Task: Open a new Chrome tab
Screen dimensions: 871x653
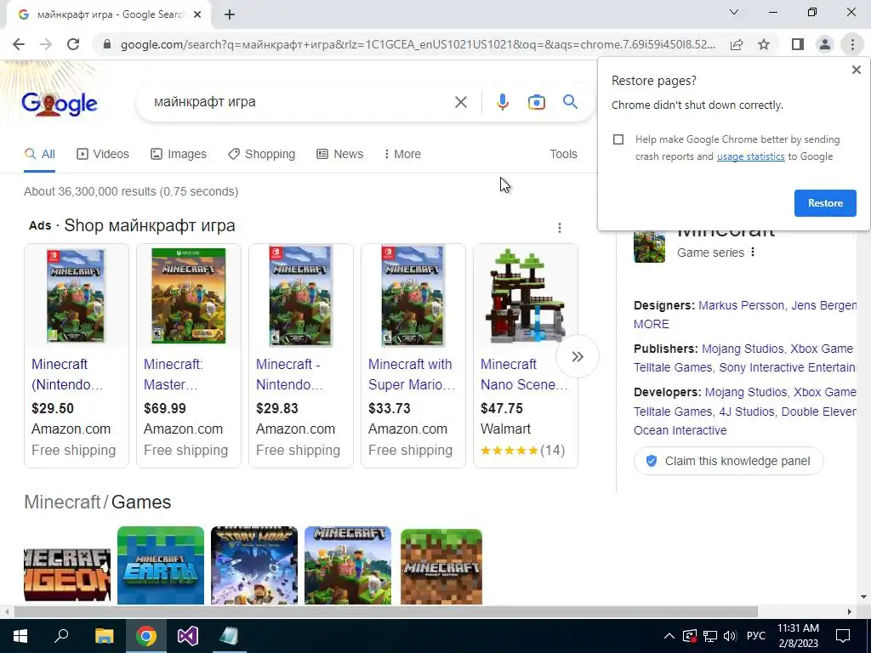Action: click(x=230, y=15)
